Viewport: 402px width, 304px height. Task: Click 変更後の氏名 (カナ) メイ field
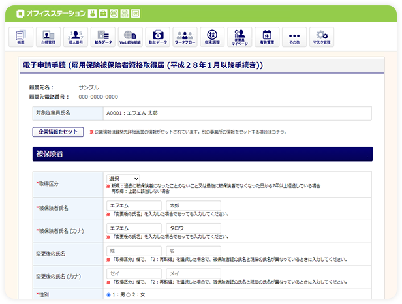coord(193,273)
